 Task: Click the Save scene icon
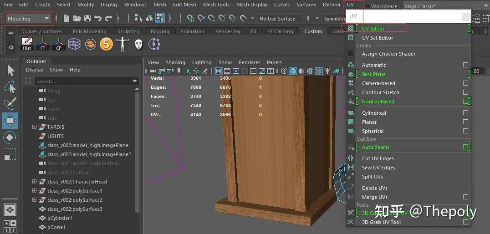pos(87,19)
